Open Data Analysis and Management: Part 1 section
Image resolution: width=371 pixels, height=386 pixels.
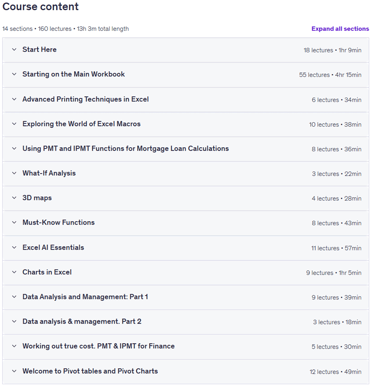pos(185,297)
